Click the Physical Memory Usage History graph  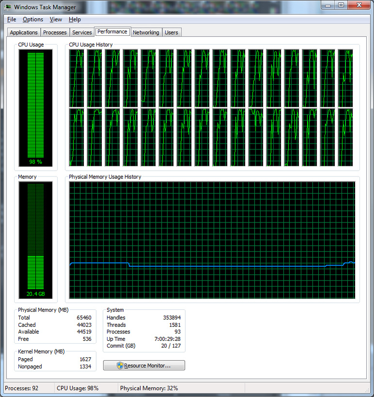212,240
